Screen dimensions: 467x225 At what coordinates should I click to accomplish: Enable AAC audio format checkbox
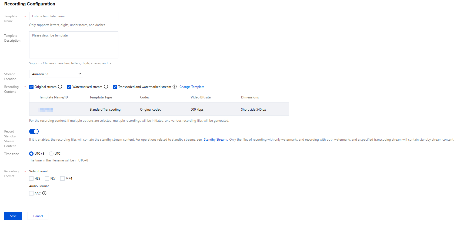(x=31, y=193)
